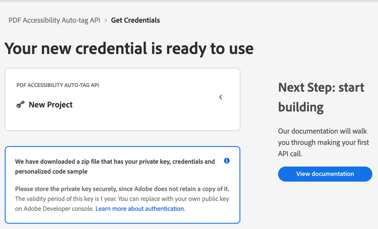
Task: Click the 'personalized code sample' text line
Action: click(51, 171)
